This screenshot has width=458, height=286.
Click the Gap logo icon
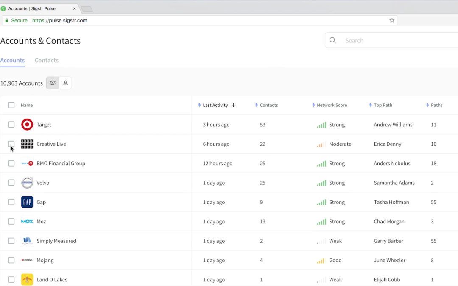click(27, 202)
